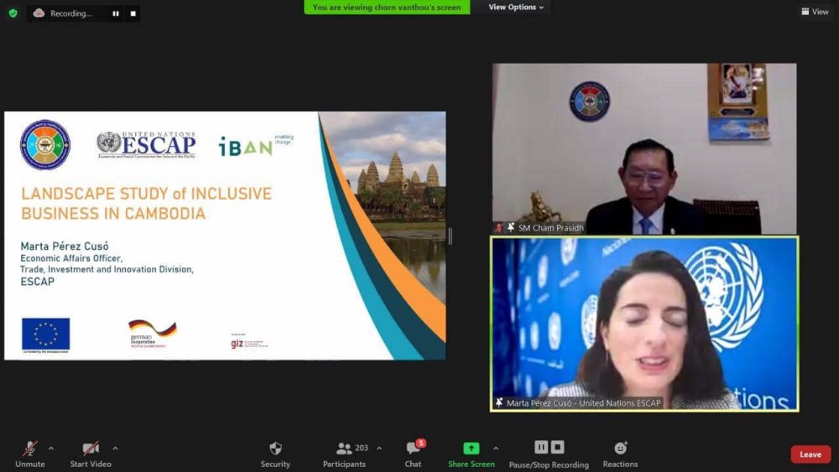Screen dimensions: 839x472
Task: Click the green Share Screen icon
Action: pos(471,449)
